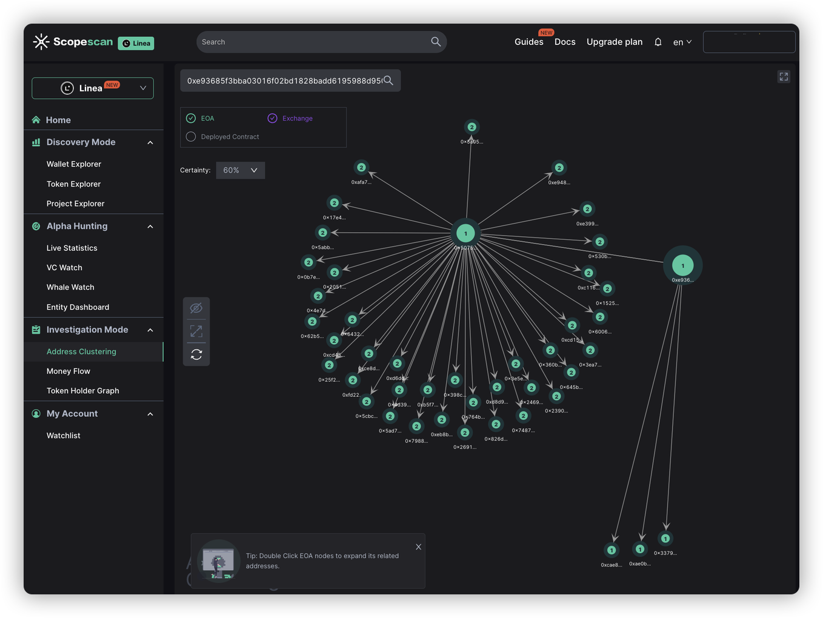Click the Scopescan logo
The width and height of the screenshot is (823, 618).
73,42
